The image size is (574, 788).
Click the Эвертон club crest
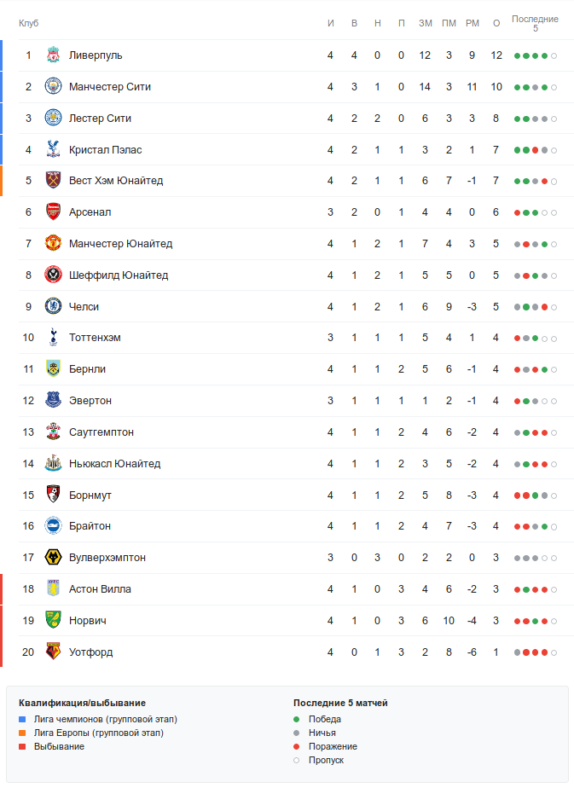[x=53, y=401]
